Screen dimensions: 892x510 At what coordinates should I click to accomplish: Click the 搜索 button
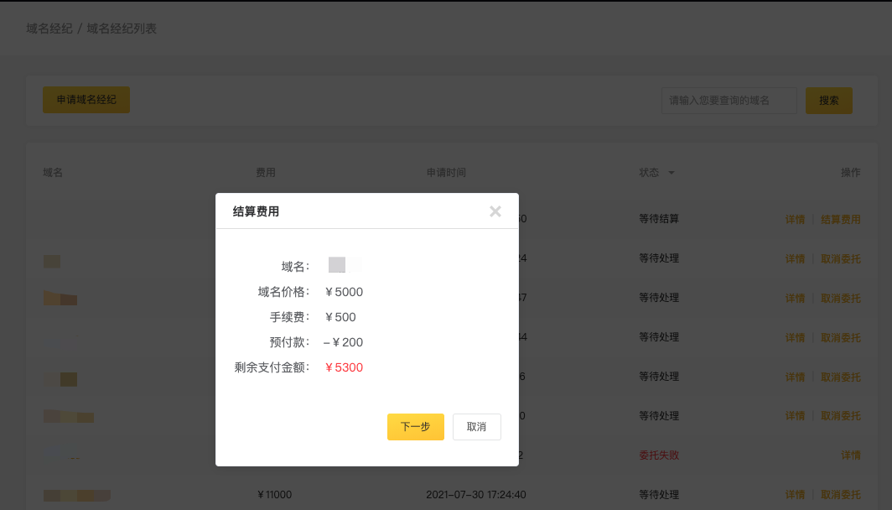[828, 101]
